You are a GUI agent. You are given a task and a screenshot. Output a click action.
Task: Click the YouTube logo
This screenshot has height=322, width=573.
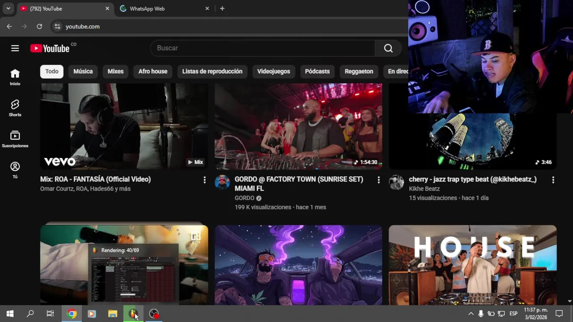pos(50,48)
